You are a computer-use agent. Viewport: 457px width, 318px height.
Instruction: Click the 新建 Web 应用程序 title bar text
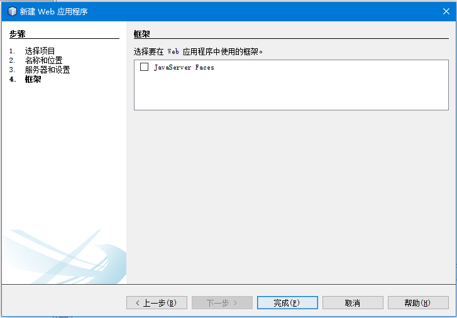pos(54,11)
